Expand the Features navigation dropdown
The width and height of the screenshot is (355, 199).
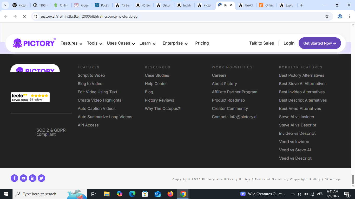(71, 43)
